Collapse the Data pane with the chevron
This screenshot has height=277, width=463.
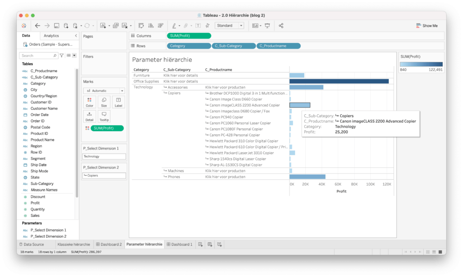pyautogui.click(x=76, y=36)
